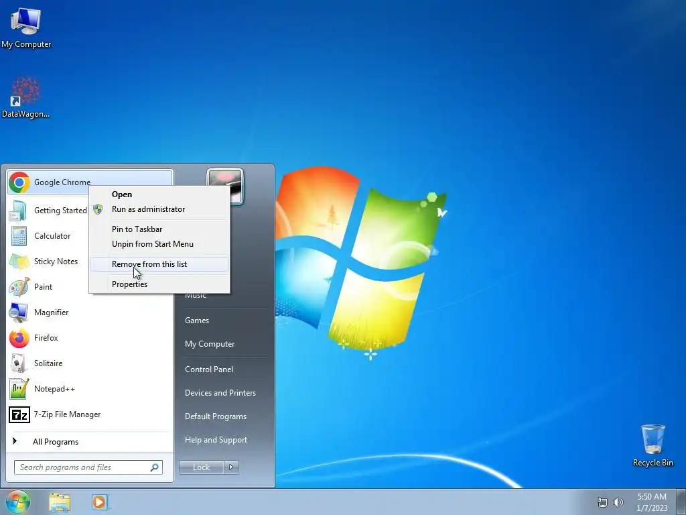This screenshot has width=686, height=515.
Task: Open Windows Explorer from the taskbar
Action: point(60,502)
